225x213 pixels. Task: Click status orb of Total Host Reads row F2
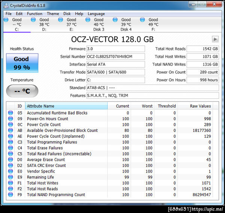(10, 189)
